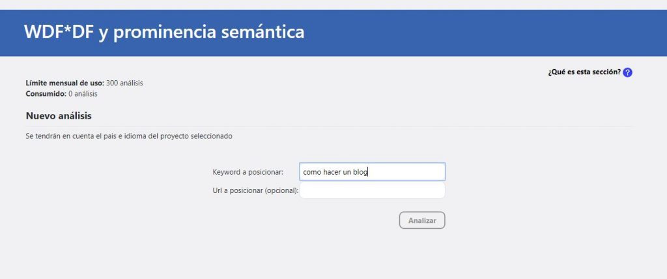Click the "Nuevo análisis" section heading
The image size is (667, 279).
[59, 116]
